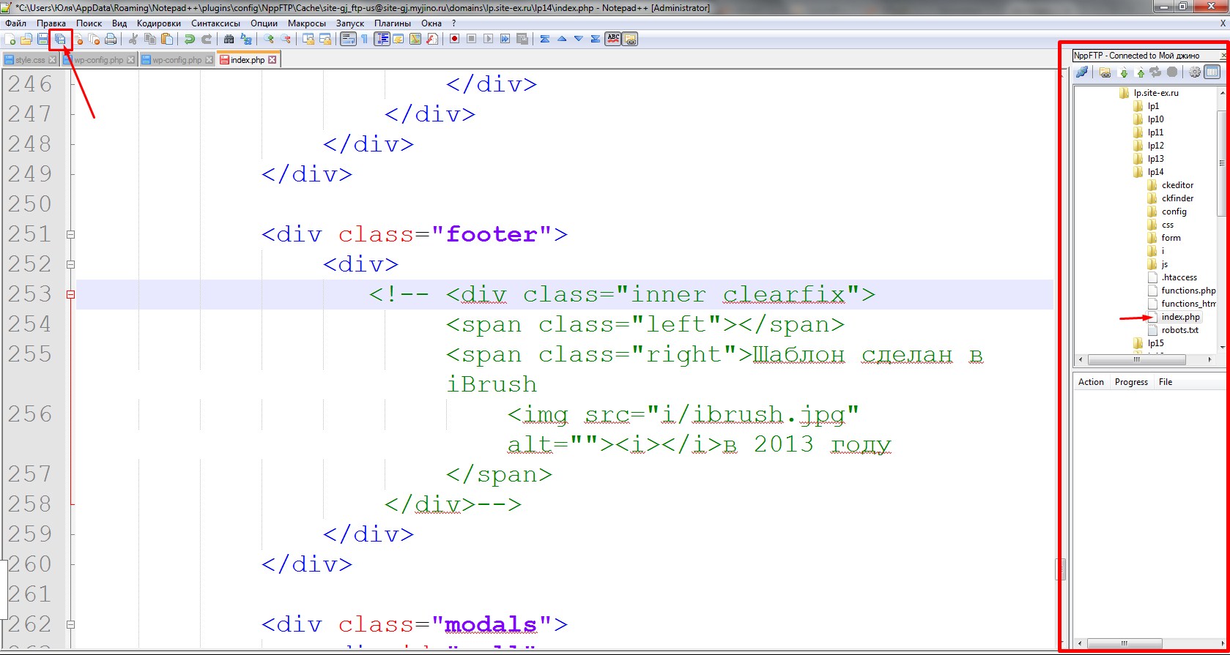Play back the recorded macro icon
This screenshot has width=1230, height=655.
coord(488,39)
